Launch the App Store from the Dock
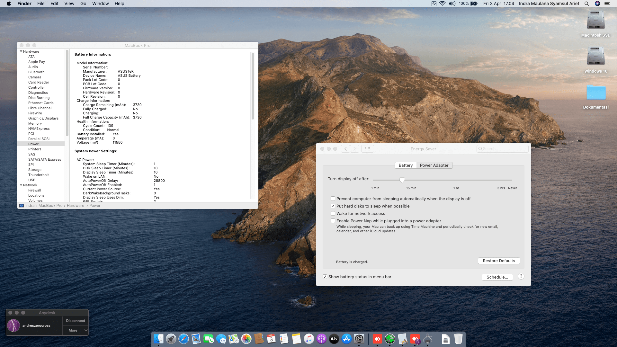The width and height of the screenshot is (617, 347). 346,339
